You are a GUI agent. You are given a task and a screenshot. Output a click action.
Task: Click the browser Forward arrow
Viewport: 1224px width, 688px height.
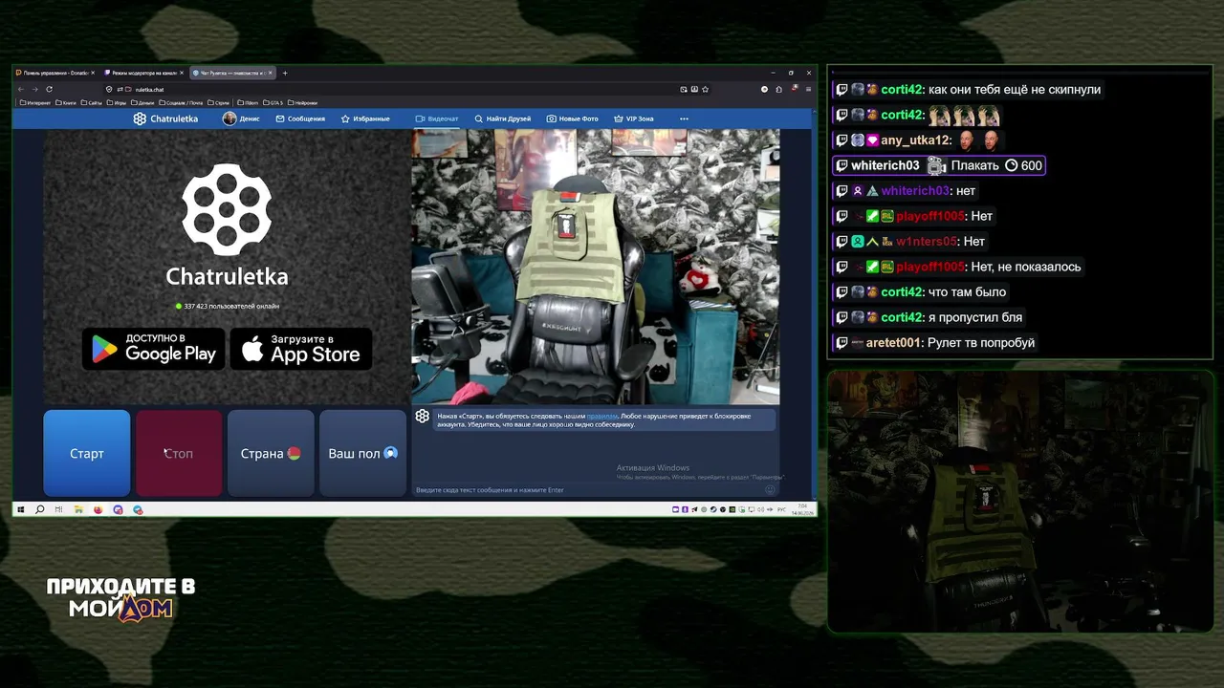click(34, 89)
